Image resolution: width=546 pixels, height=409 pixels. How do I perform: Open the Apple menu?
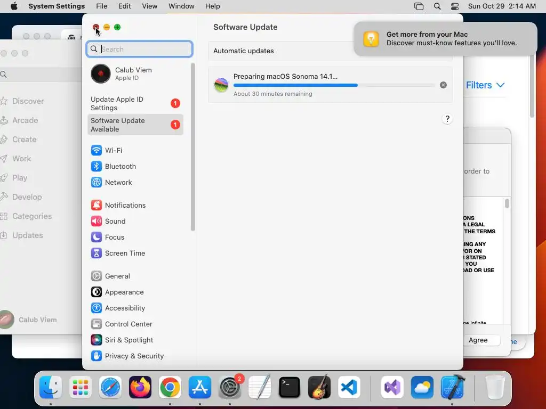coord(14,6)
